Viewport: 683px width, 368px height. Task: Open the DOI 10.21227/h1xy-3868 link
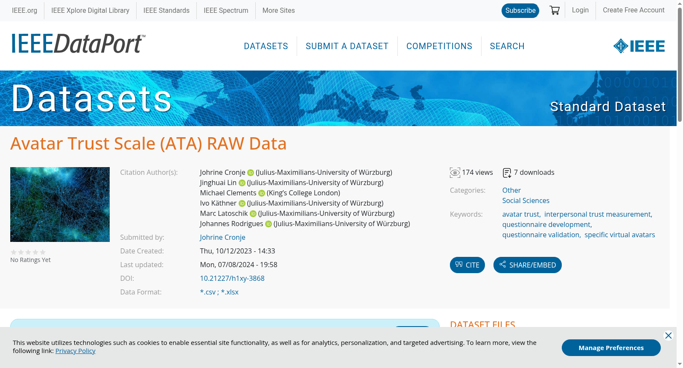click(x=232, y=278)
